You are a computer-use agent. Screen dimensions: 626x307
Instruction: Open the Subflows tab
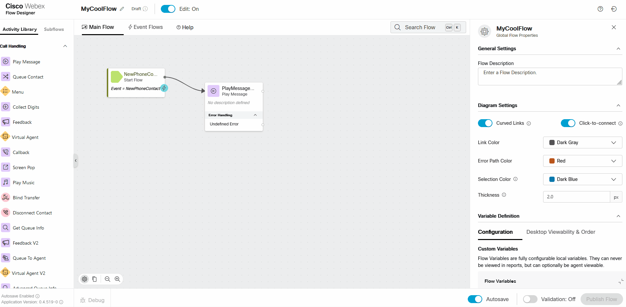54,29
